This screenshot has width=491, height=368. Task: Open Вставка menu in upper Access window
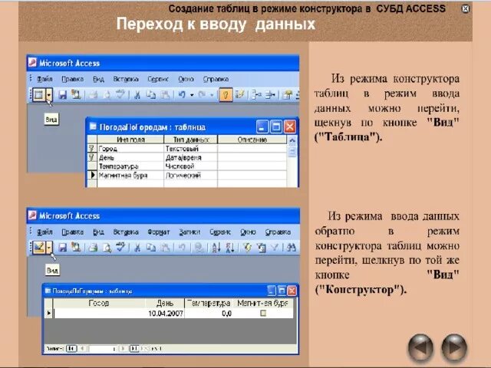tap(126, 79)
